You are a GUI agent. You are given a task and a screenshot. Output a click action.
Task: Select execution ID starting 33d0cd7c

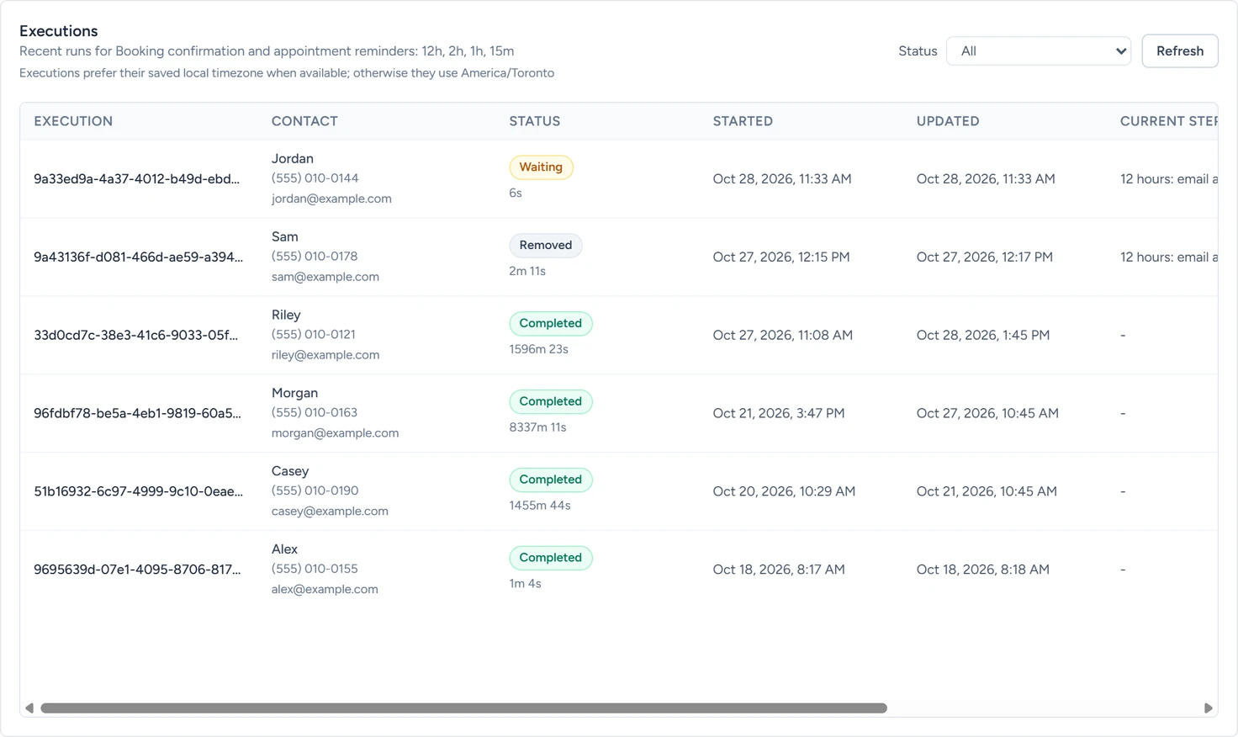click(135, 336)
